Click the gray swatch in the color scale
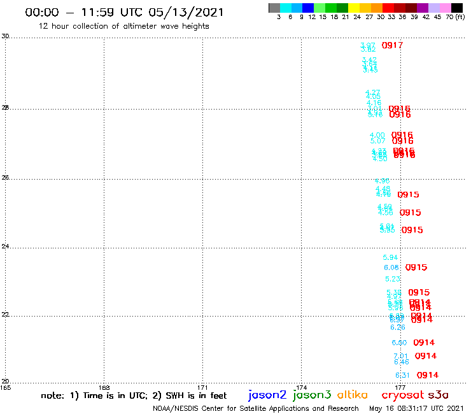Image resolution: width=471 pixels, height=414 pixels. tap(274, 8)
